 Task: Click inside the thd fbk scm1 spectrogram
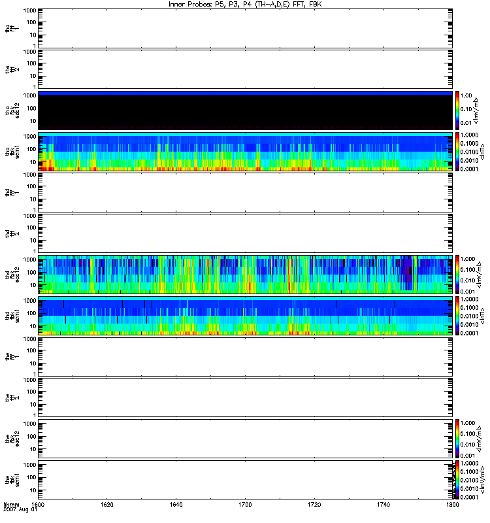pyautogui.click(x=245, y=316)
